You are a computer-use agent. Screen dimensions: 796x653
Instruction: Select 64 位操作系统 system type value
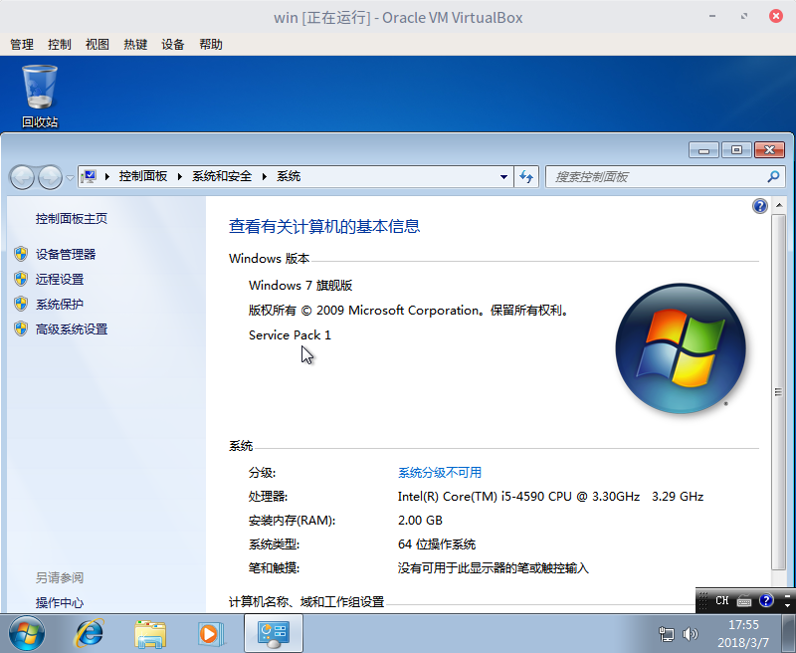437,544
